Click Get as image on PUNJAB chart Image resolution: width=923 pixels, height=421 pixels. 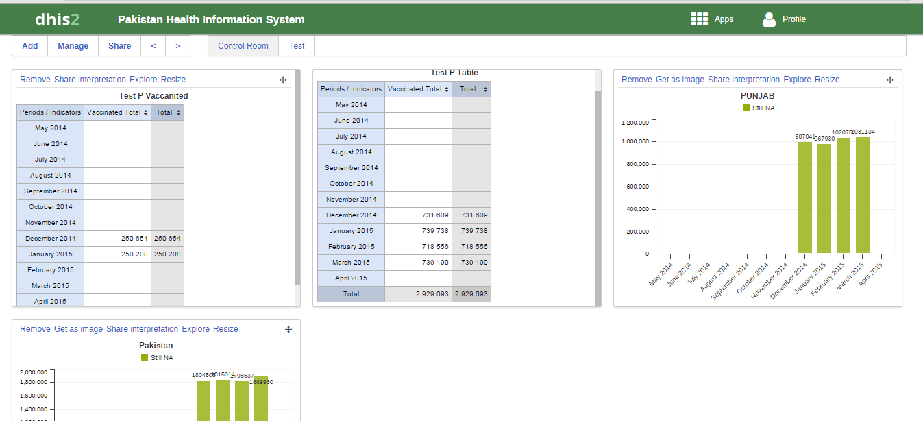(x=680, y=80)
